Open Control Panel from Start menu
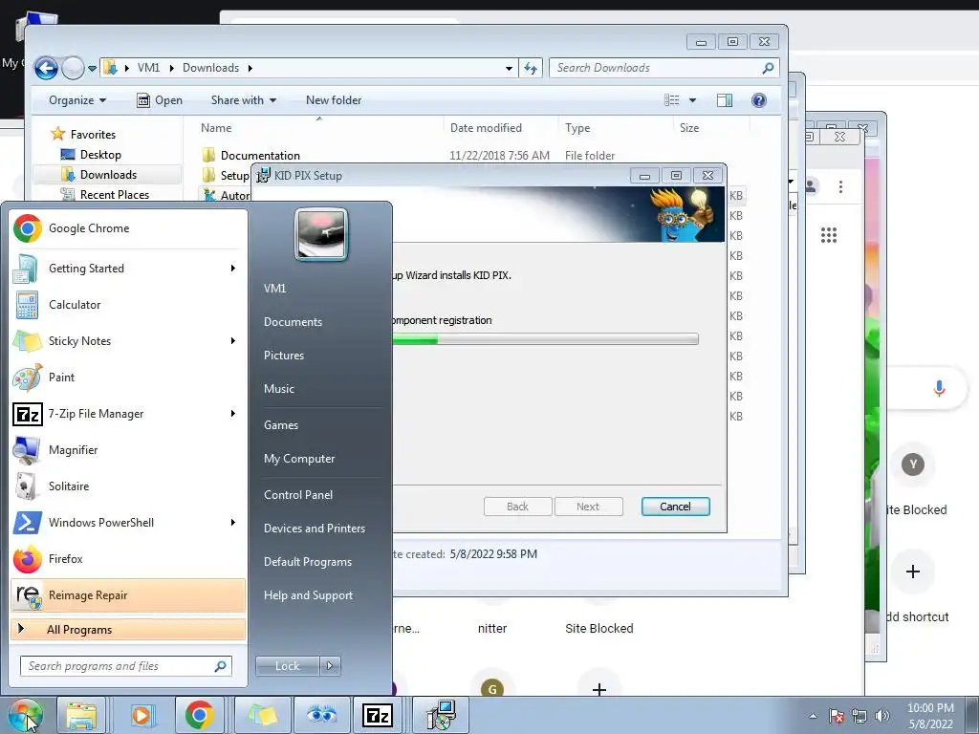This screenshot has height=734, width=979. [298, 495]
